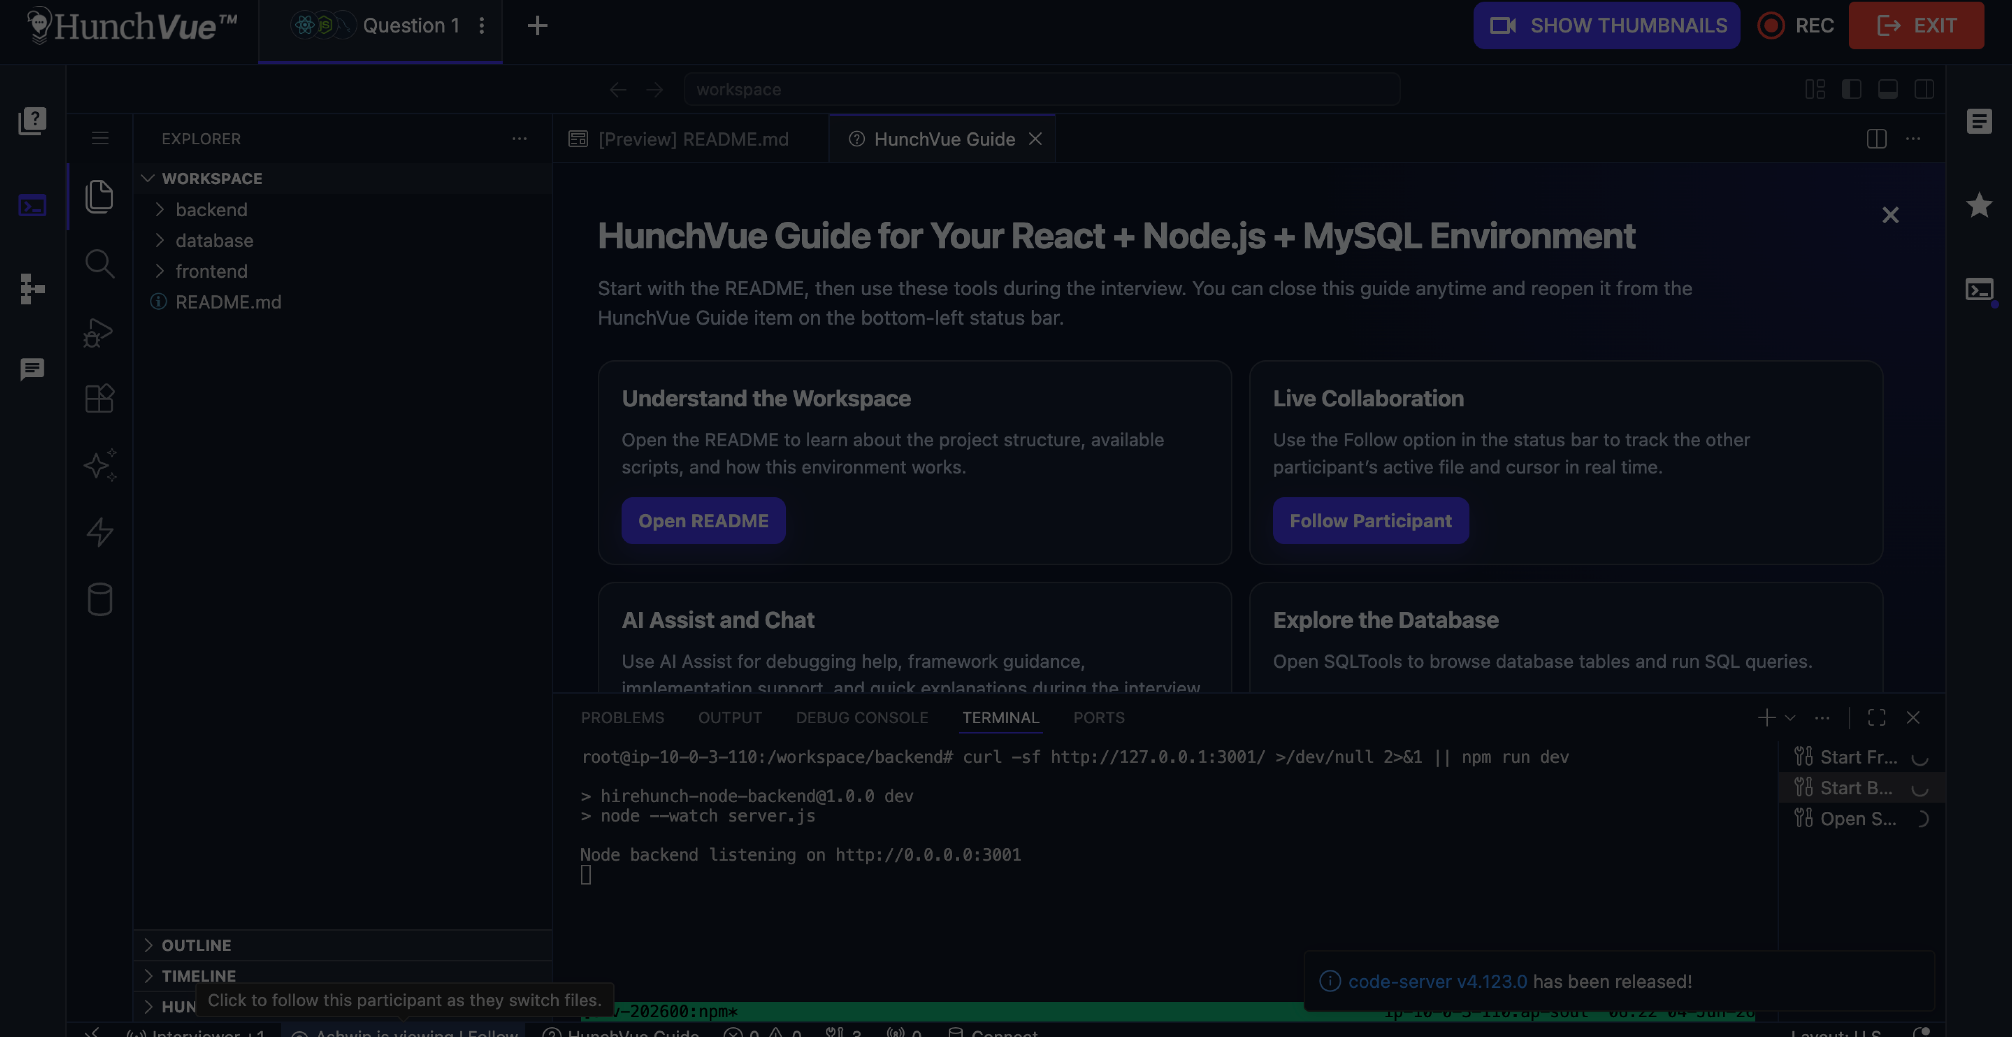Open the Extensions view
Screen dimensions: 2012x1037
(x=99, y=398)
